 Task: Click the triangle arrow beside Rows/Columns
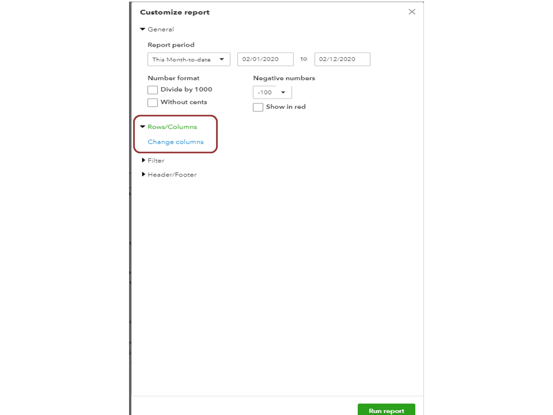point(143,127)
